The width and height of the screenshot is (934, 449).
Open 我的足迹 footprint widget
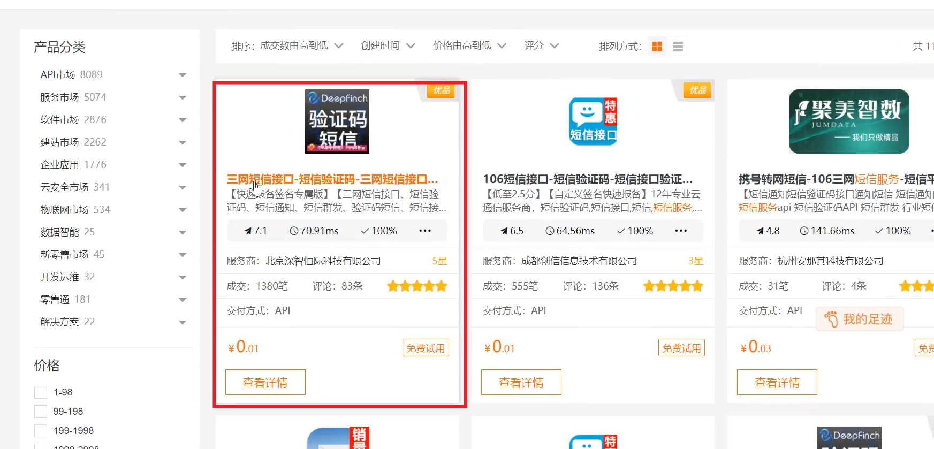click(x=860, y=319)
